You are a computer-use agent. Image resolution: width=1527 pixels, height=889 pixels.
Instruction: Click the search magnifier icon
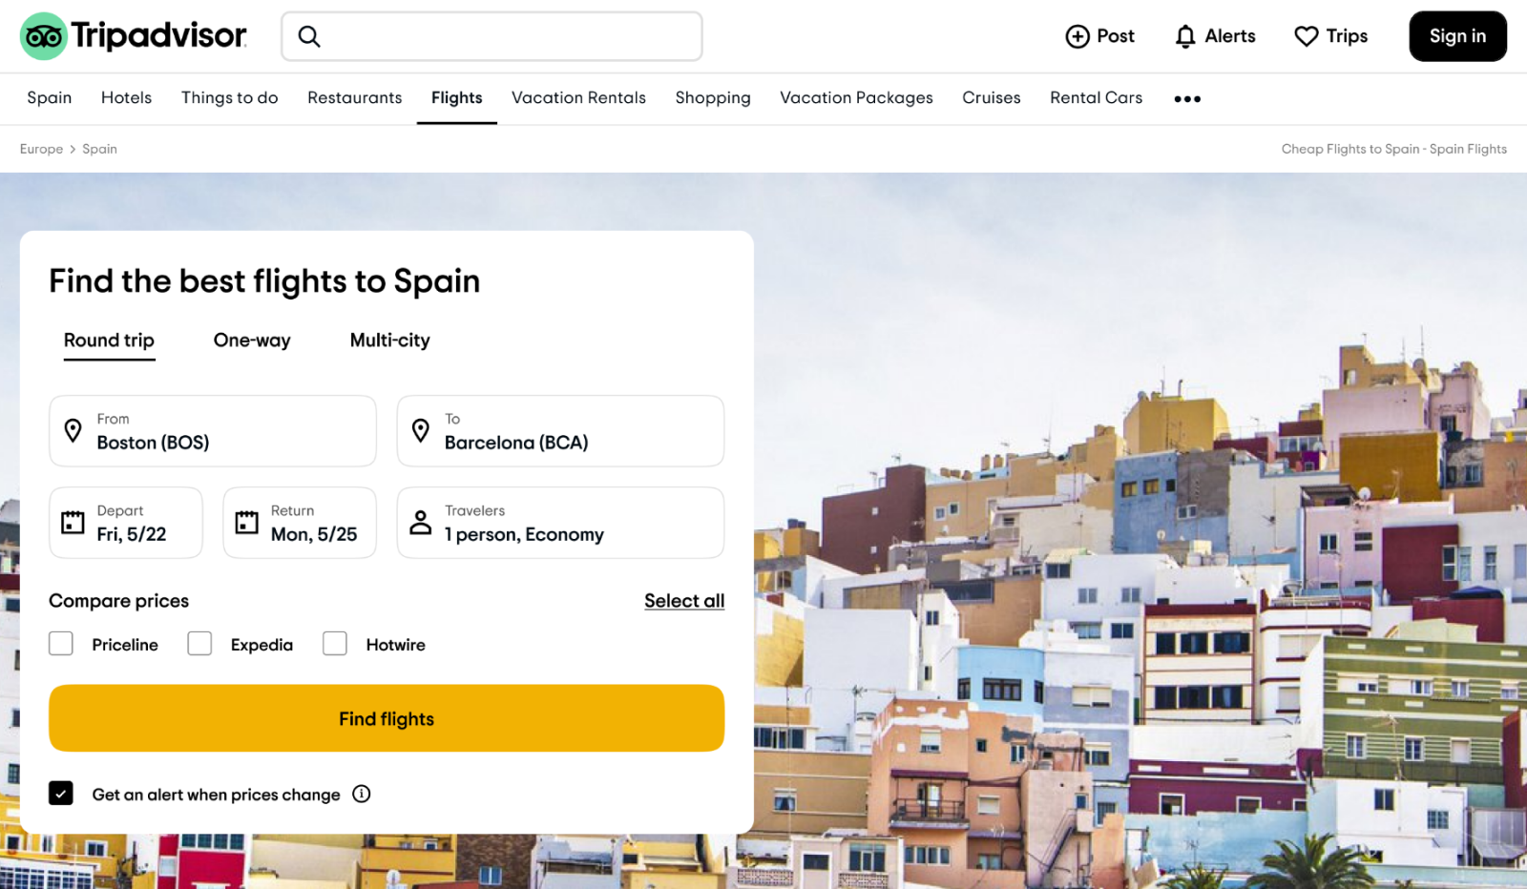[x=308, y=36]
